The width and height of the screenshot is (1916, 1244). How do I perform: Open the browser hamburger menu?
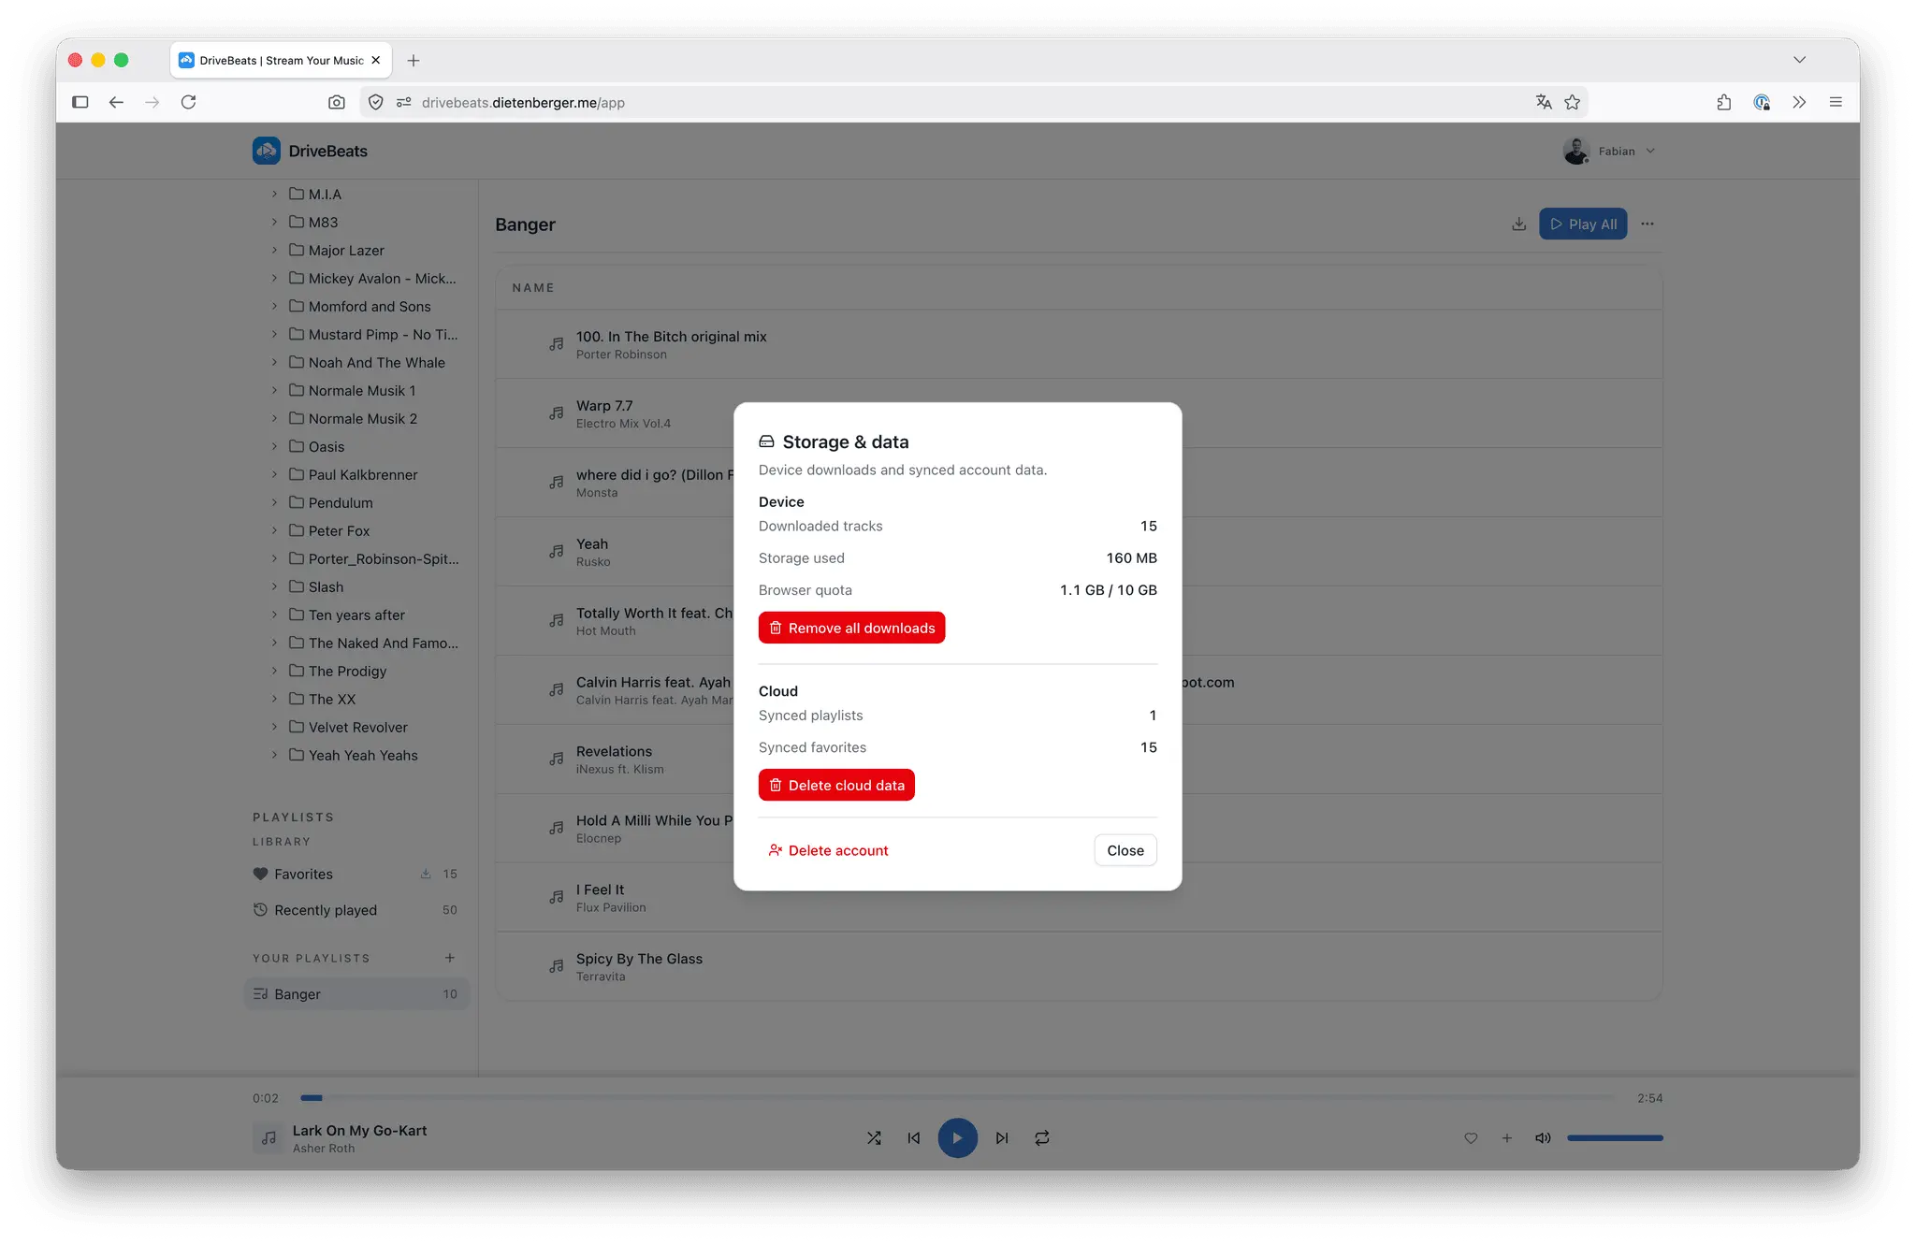coord(1836,102)
